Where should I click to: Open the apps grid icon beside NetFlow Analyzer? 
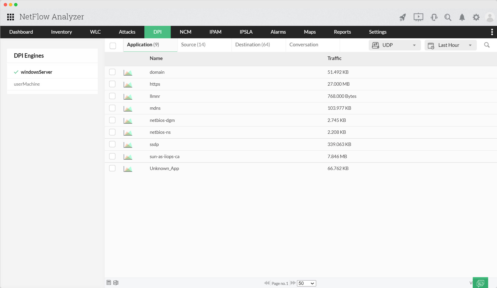click(x=11, y=17)
